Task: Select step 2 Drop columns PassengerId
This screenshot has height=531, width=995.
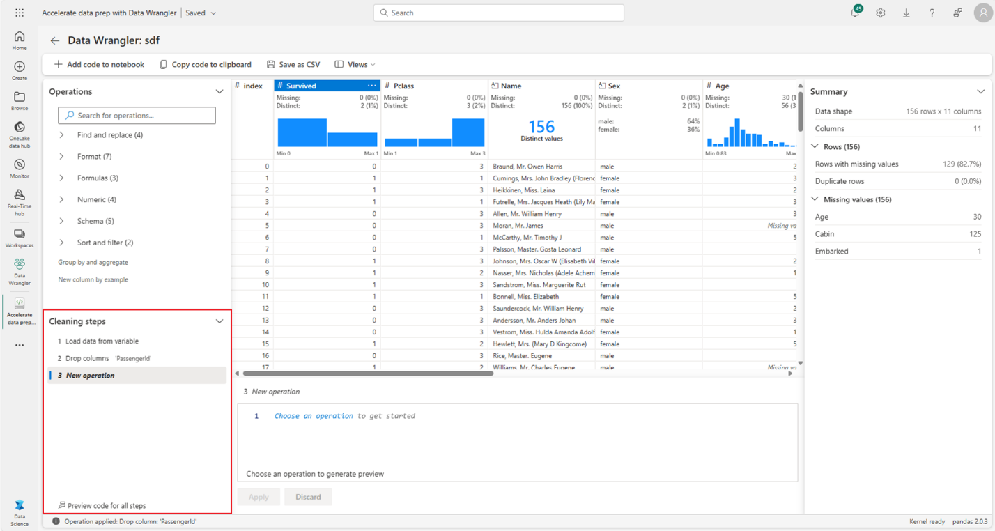Action: 137,358
